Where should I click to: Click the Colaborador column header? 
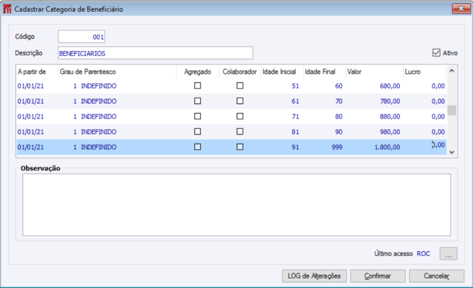click(240, 72)
